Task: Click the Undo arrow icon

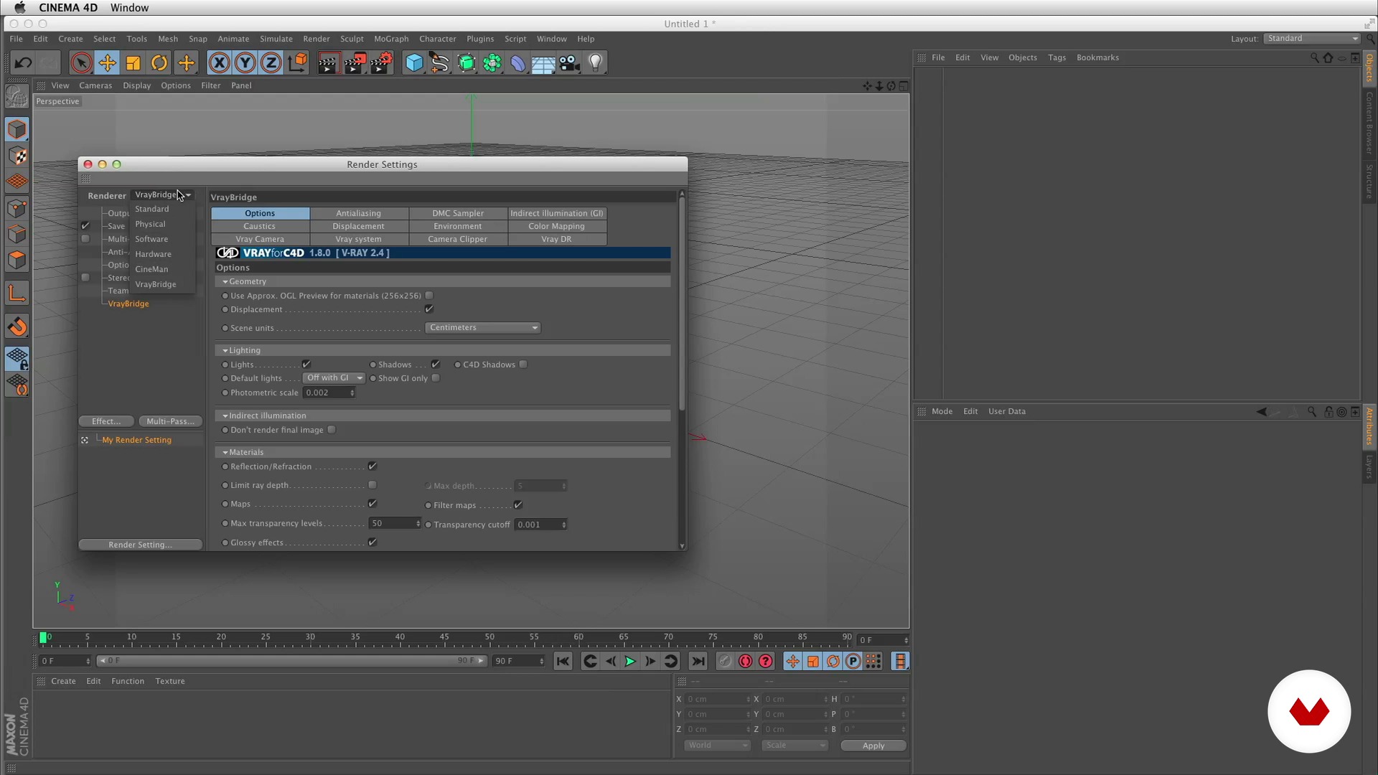Action: [x=23, y=63]
